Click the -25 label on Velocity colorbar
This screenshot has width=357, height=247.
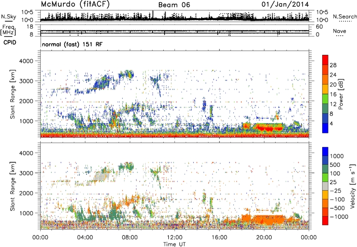(x=336, y=190)
